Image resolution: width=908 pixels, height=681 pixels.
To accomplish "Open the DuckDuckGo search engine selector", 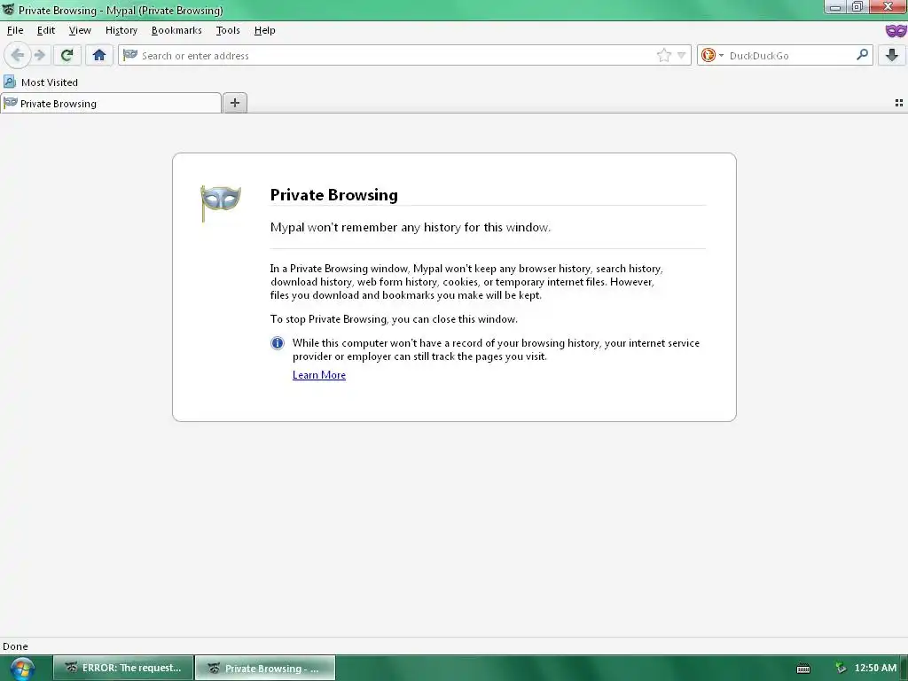I will point(712,56).
